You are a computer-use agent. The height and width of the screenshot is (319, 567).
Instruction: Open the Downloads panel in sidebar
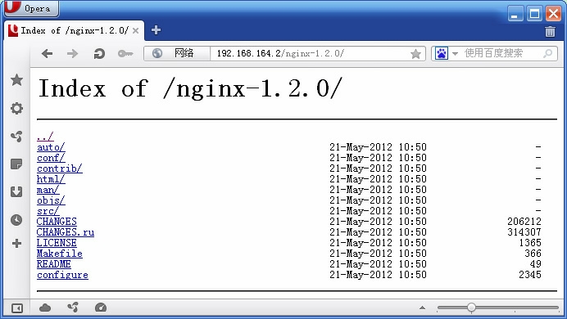pyautogui.click(x=16, y=191)
